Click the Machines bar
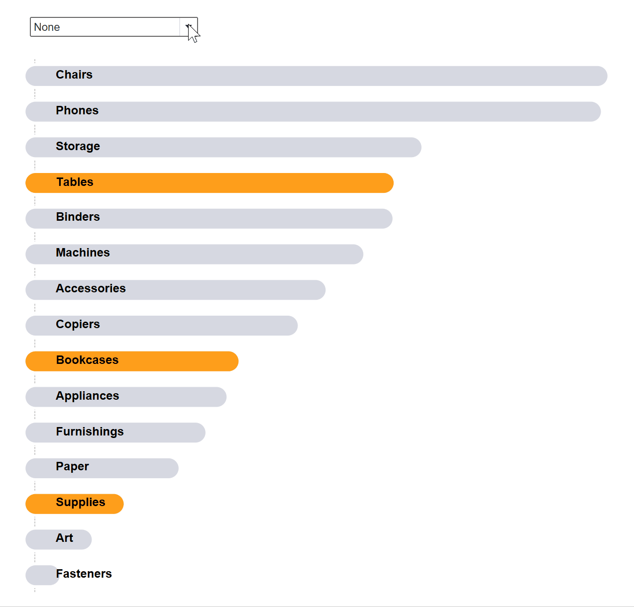Image resolution: width=634 pixels, height=607 pixels. (194, 254)
